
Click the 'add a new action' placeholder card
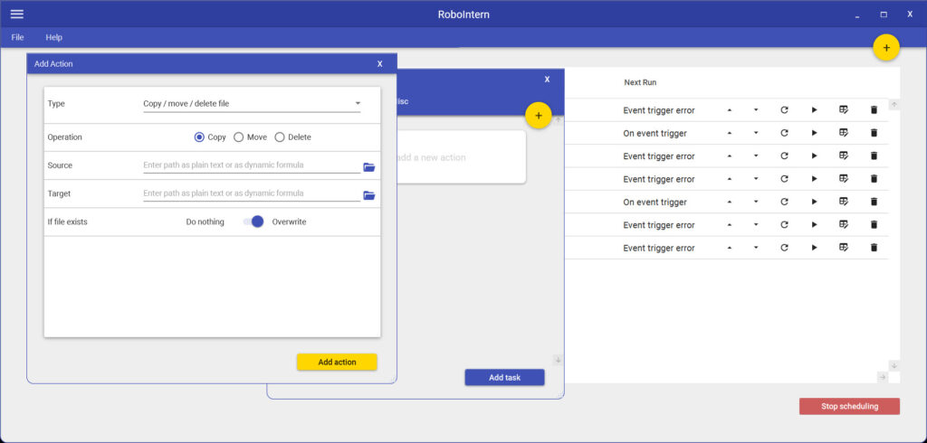[x=461, y=157]
